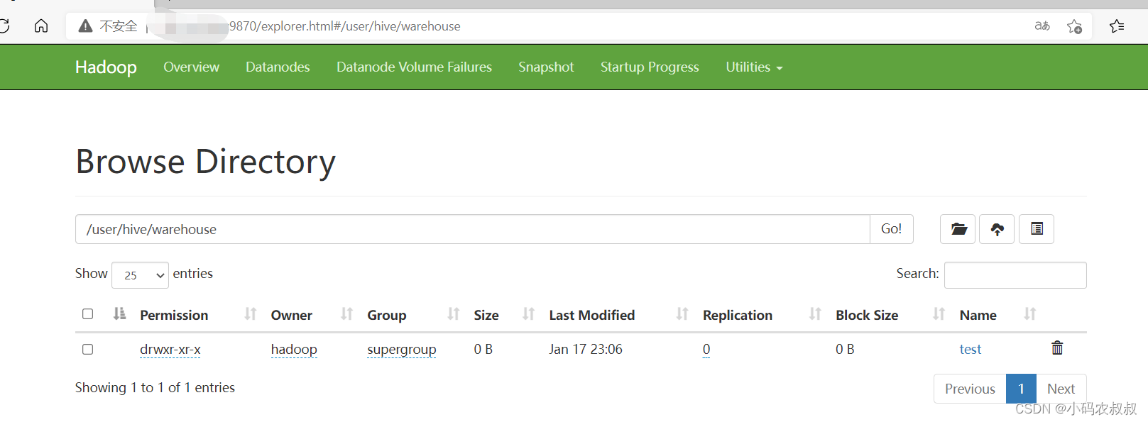Click the browser home icon
Image resolution: width=1148 pixels, height=422 pixels.
(x=41, y=26)
